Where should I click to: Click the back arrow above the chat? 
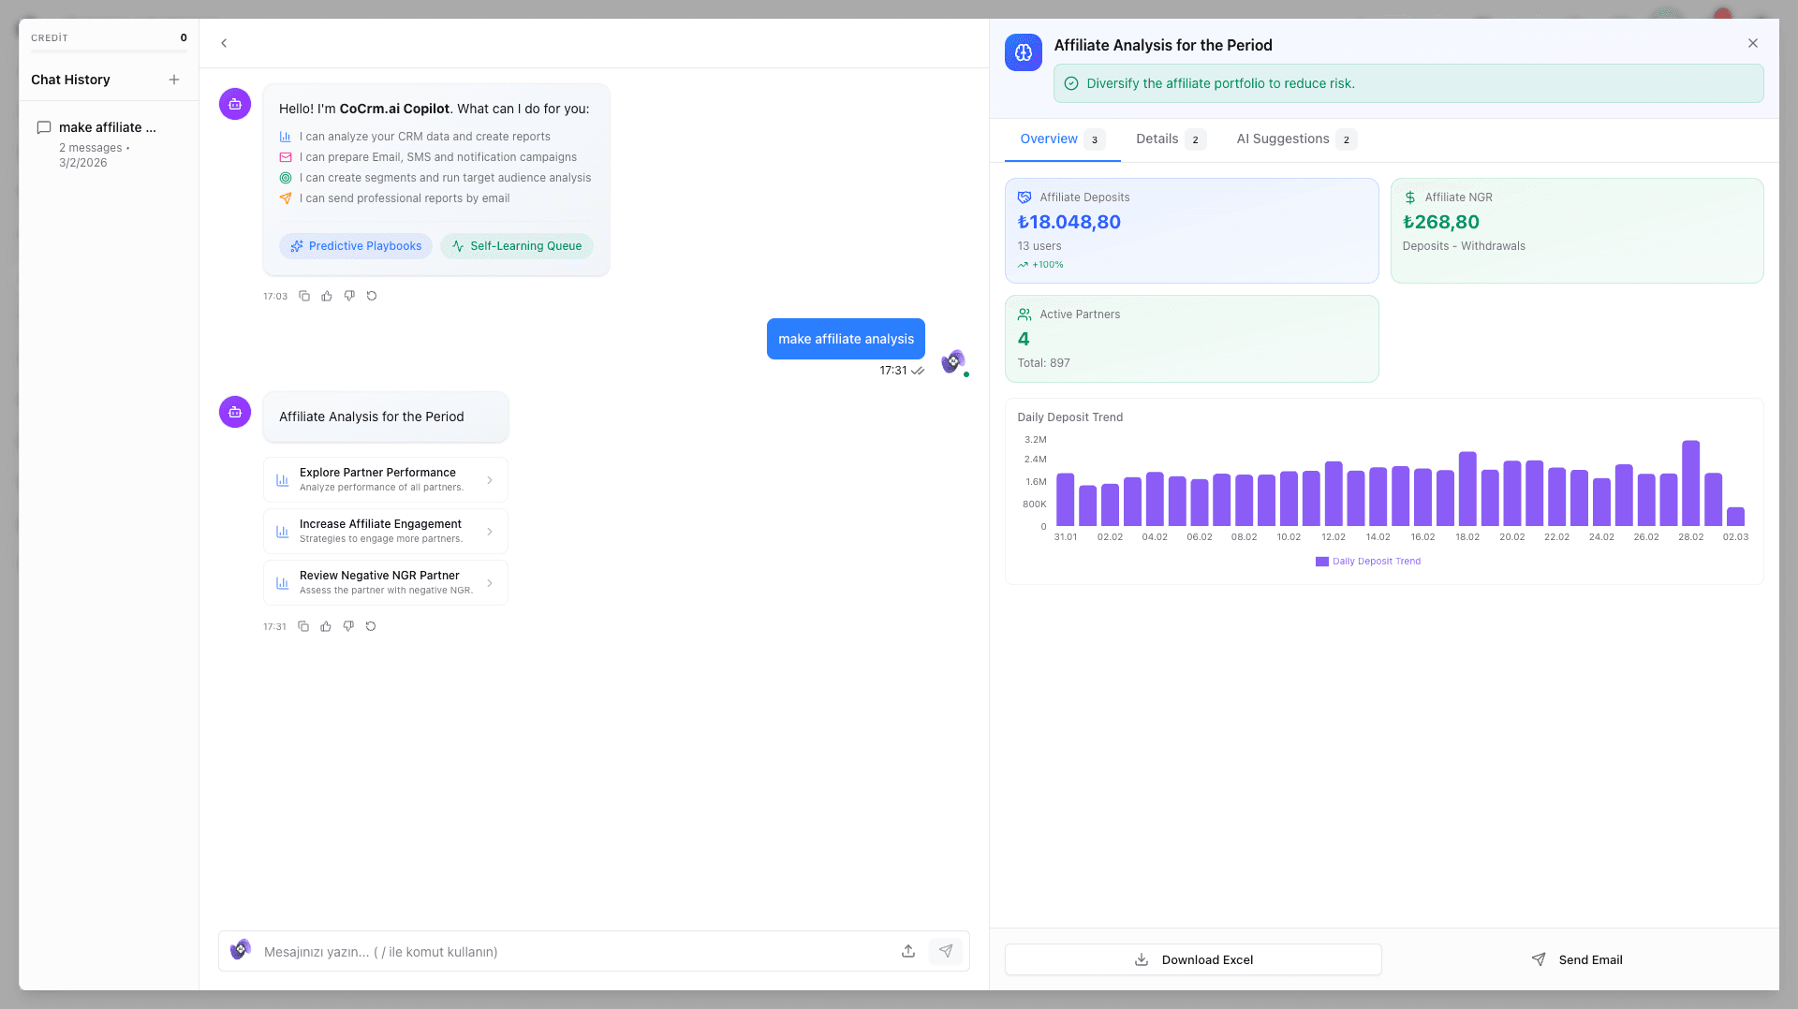point(224,43)
